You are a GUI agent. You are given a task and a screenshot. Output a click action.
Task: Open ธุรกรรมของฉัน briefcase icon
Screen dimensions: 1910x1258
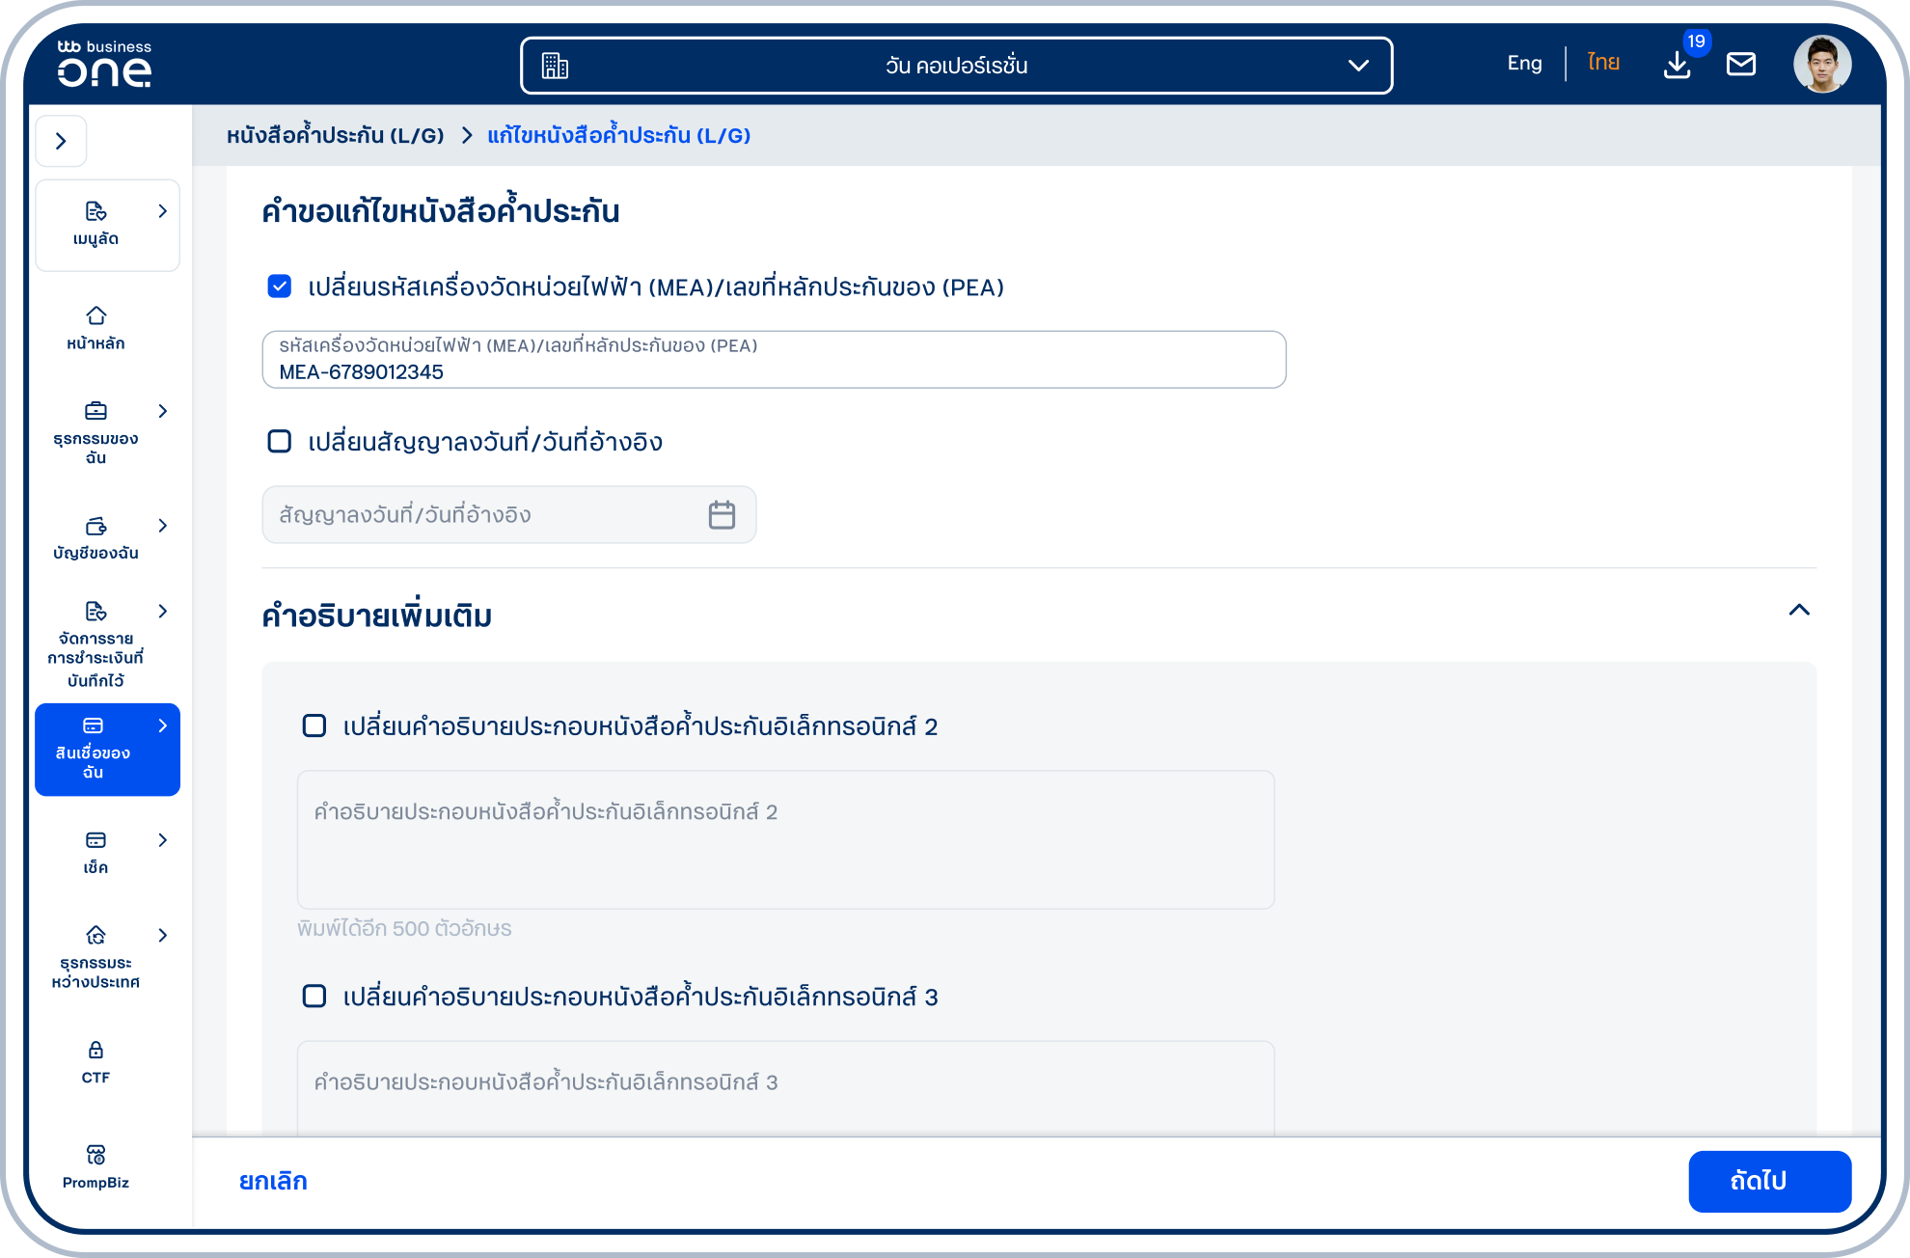tap(95, 411)
